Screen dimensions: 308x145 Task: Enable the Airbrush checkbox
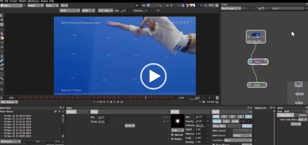click(172, 135)
